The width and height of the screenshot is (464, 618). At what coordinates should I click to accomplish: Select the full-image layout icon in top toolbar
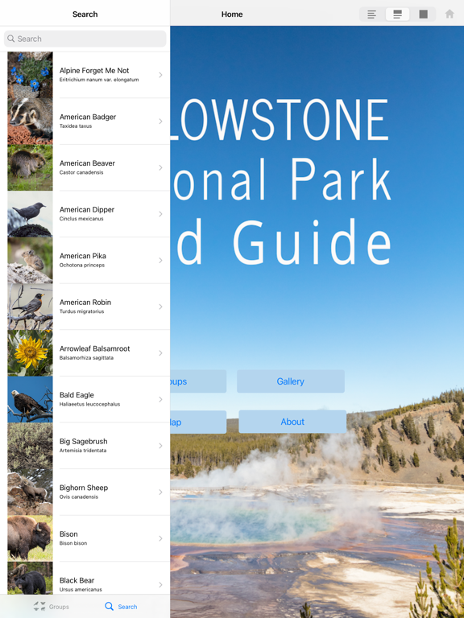(424, 14)
